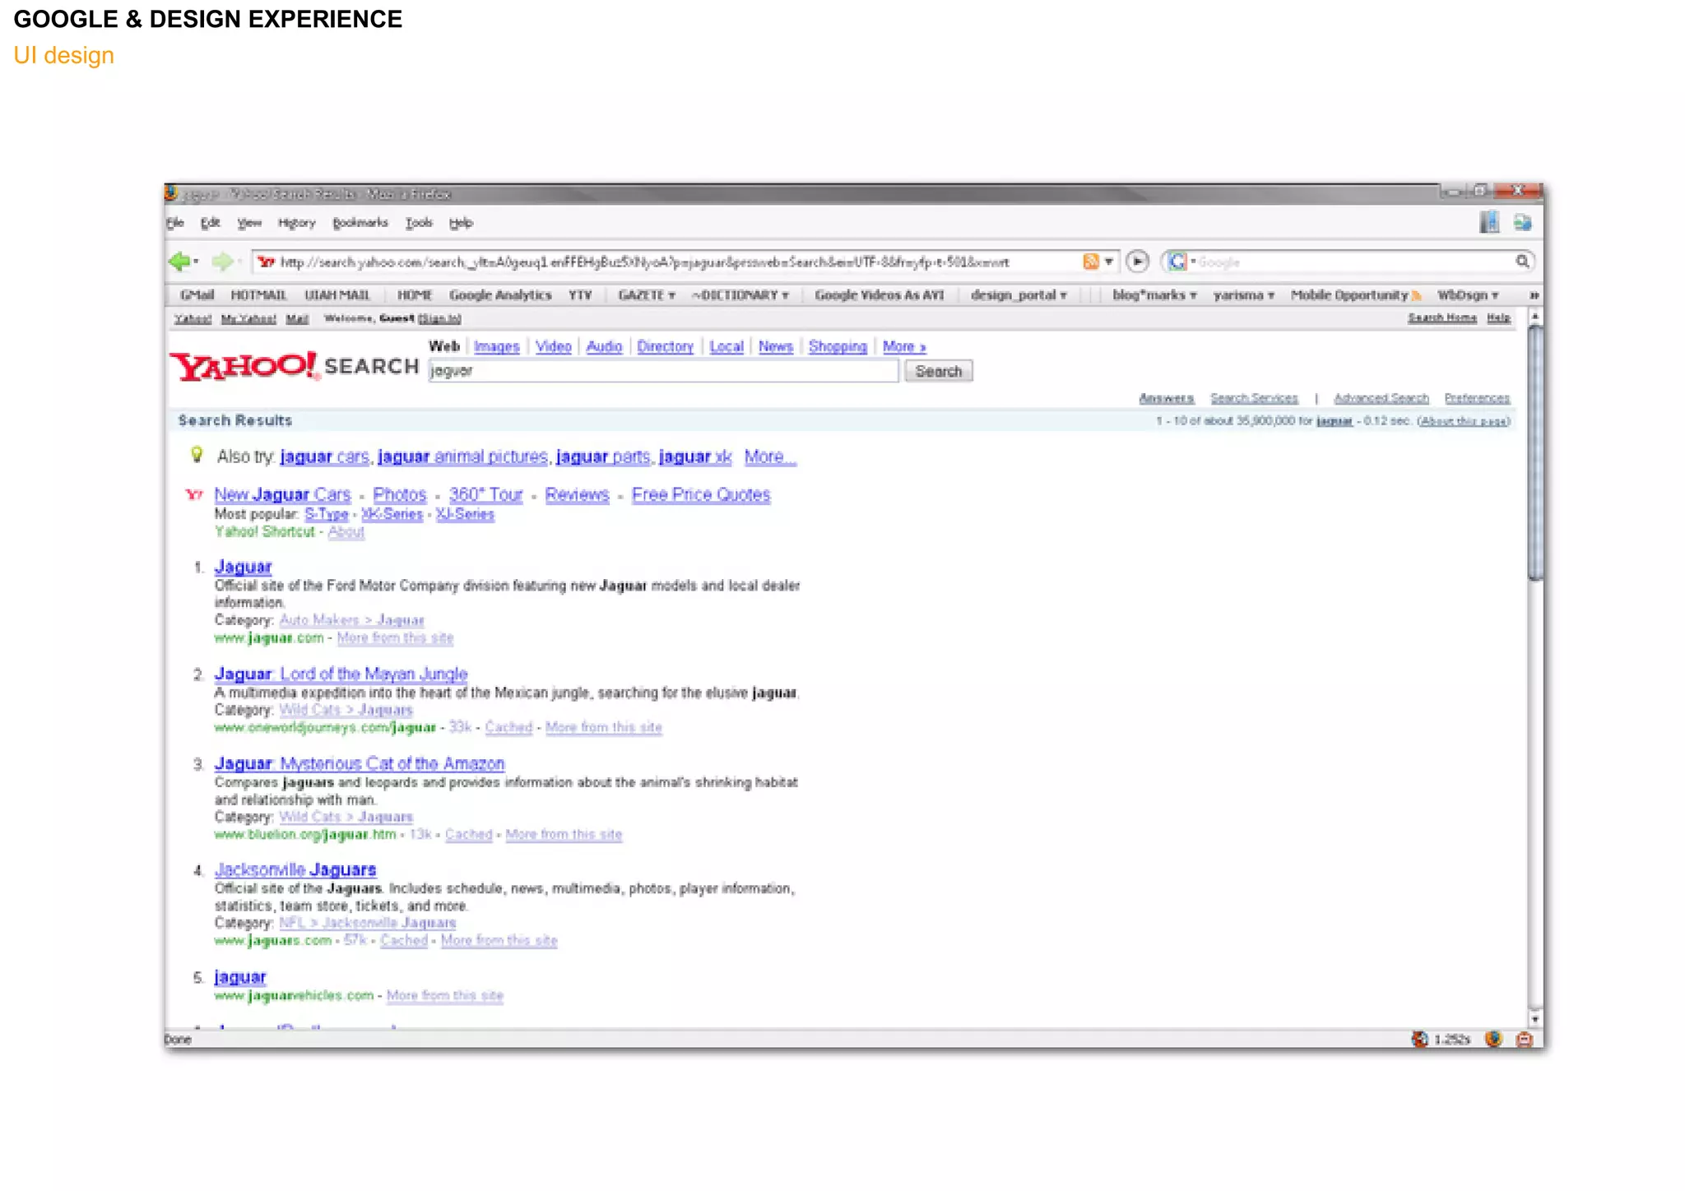Screen dimensions: 1685x1191
Task: Click the HOTMAIL bookmark
Action: [258, 295]
